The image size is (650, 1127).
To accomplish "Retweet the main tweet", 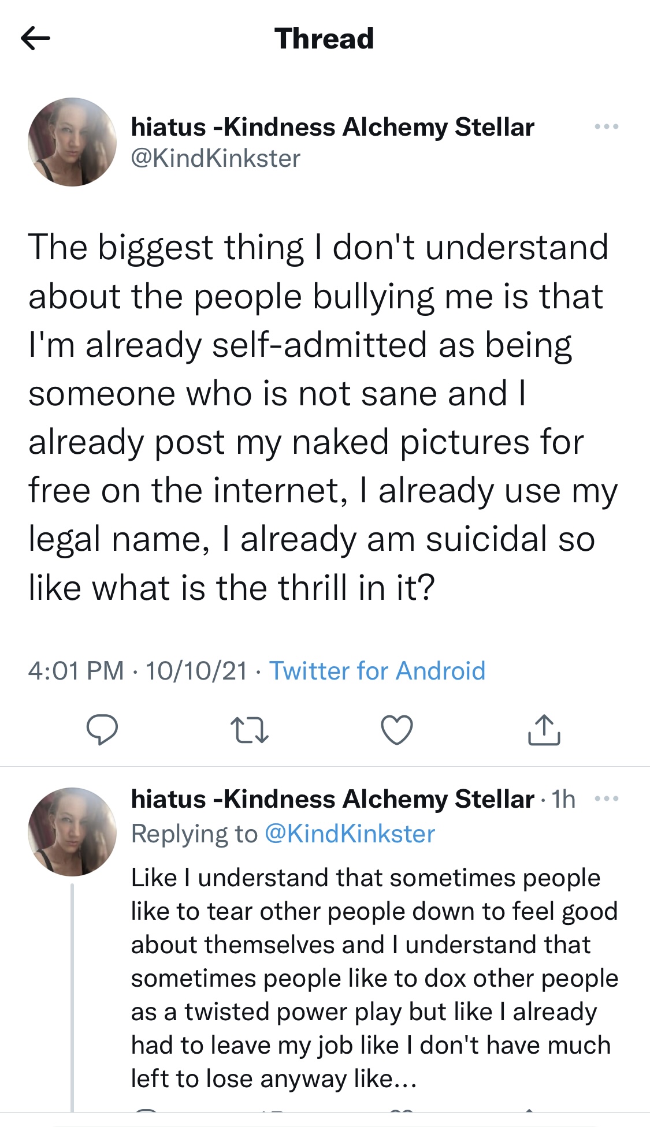I will (x=249, y=730).
